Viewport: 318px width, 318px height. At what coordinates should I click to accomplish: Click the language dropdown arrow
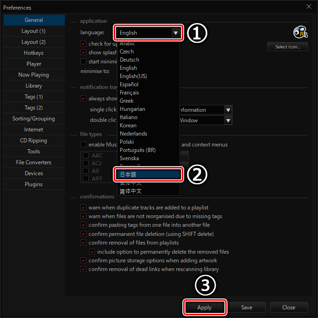175,33
